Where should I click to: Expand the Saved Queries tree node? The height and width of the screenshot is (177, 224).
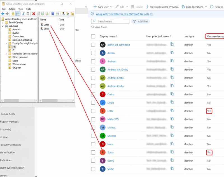pyautogui.click(x=3, y=22)
